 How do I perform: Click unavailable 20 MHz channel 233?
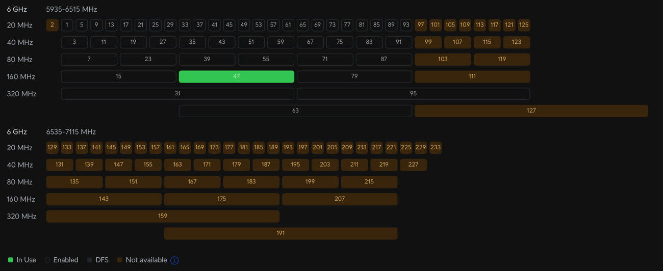(436, 148)
